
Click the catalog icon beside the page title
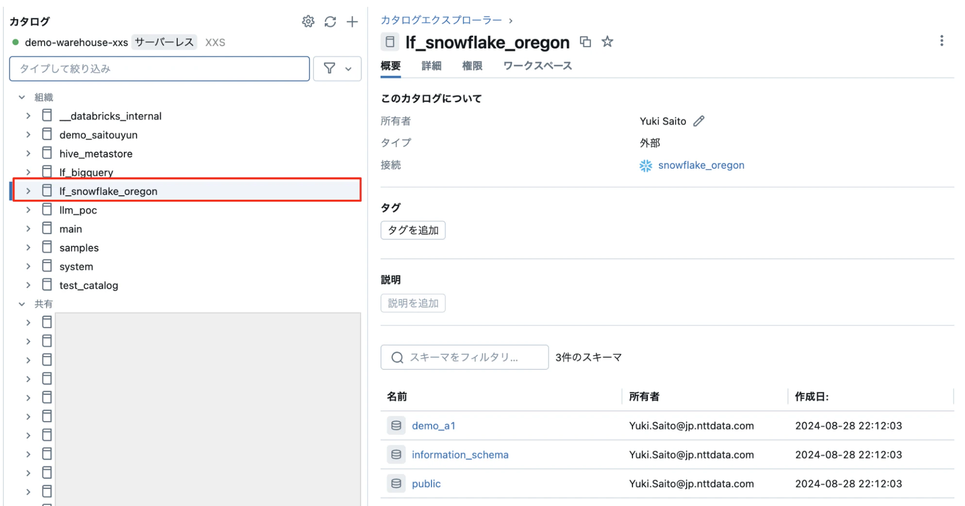[x=390, y=42]
